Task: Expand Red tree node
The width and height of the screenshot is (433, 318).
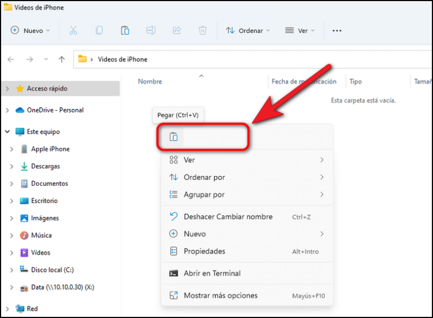Action: [7, 309]
